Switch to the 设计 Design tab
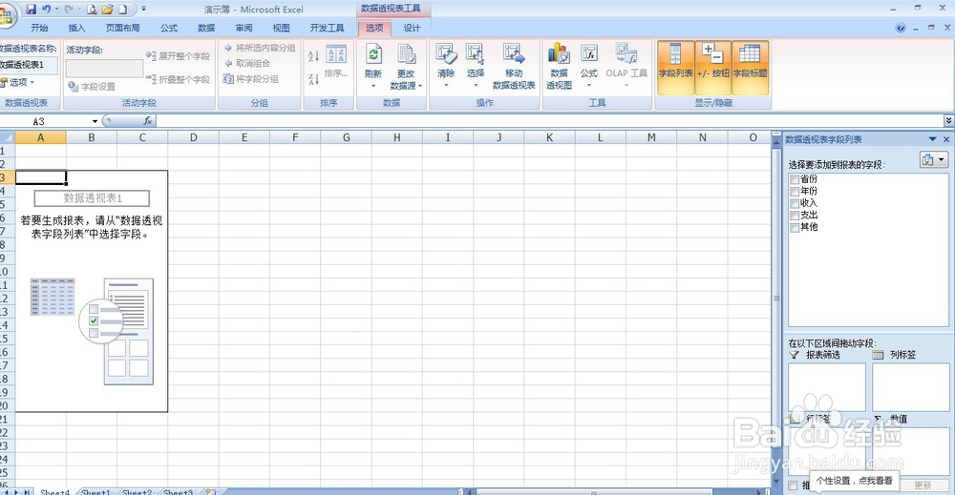The height and width of the screenshot is (495, 955). pyautogui.click(x=412, y=28)
